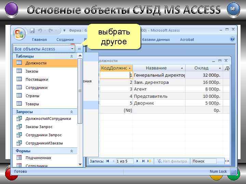Image resolution: width=246 pixels, height=184 pixels.
Task: Click the Зам. директора cell
Action: pos(159,82)
